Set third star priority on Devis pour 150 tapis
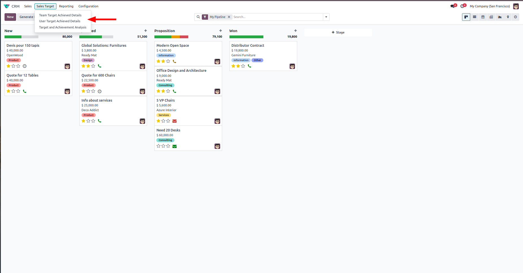The height and width of the screenshot is (273, 523). pos(18,66)
